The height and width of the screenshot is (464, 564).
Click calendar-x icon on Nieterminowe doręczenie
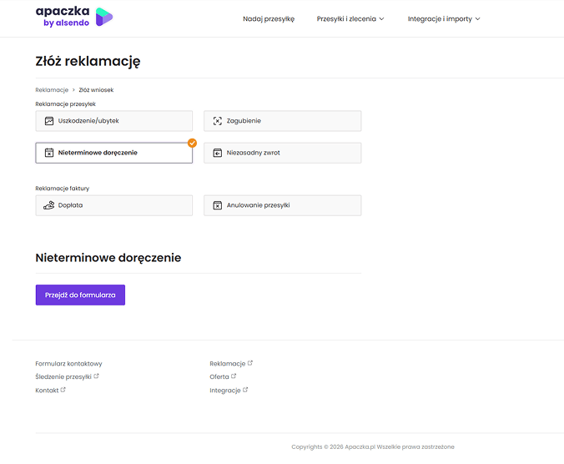pyautogui.click(x=49, y=153)
